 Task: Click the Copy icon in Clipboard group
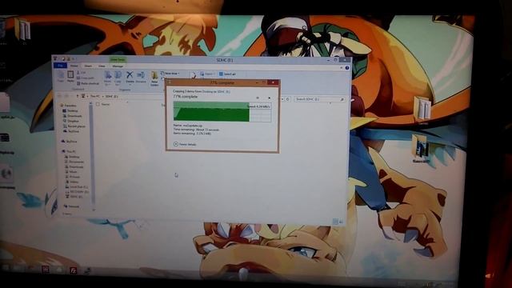click(x=61, y=77)
